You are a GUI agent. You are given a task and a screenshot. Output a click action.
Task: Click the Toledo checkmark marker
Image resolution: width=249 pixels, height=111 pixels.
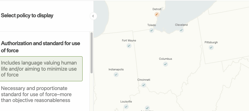(152, 31)
